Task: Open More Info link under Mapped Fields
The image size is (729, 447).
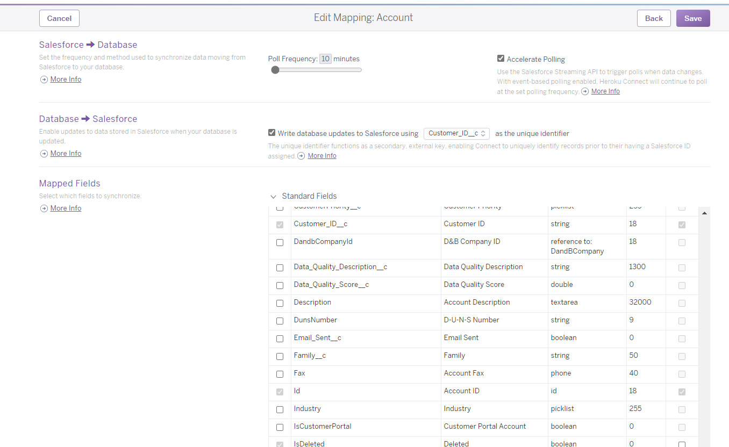Action: click(66, 208)
